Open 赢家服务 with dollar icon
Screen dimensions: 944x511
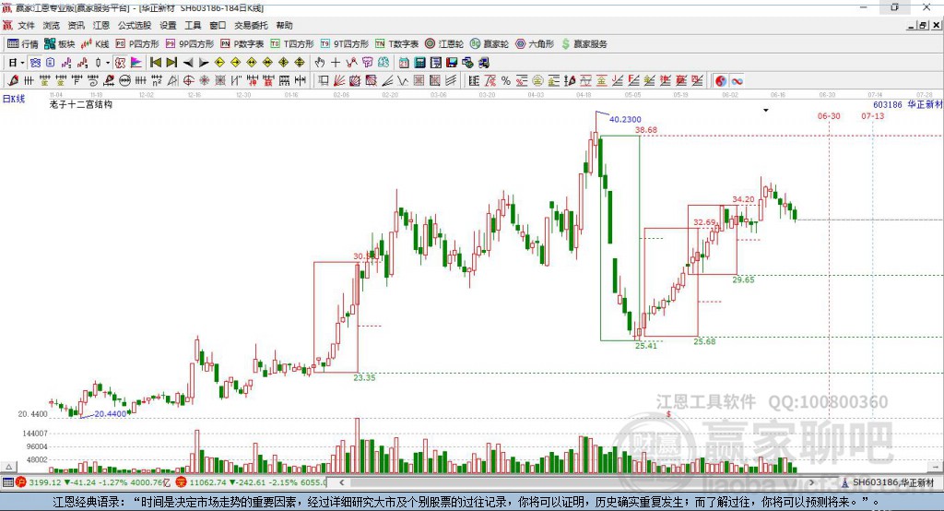[x=584, y=44]
